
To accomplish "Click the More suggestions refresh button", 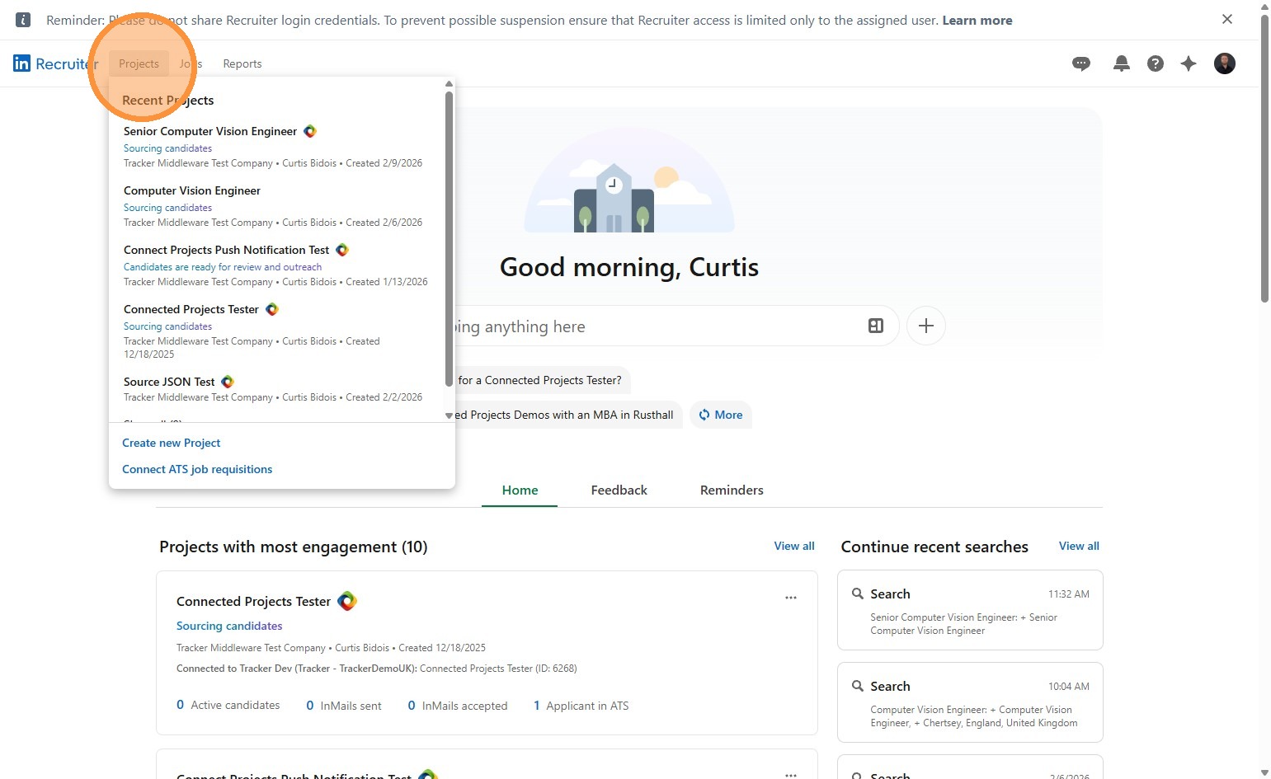I will point(721,415).
